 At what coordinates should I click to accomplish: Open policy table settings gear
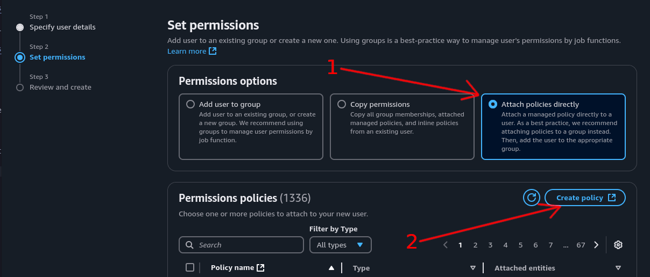point(618,245)
